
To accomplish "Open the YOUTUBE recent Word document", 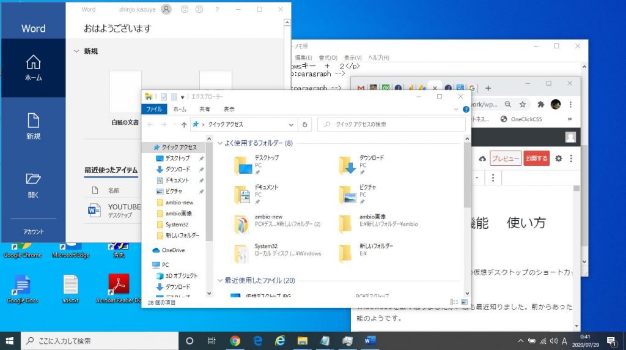I will pos(114,210).
